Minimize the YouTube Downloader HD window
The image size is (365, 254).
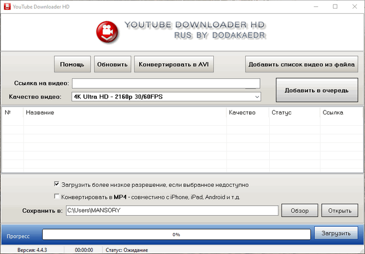click(x=316, y=6)
